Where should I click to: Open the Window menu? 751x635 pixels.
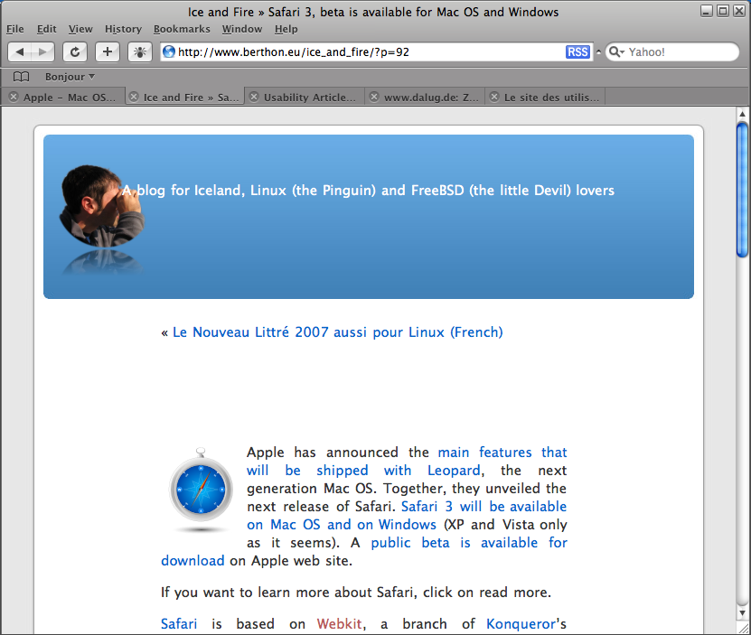click(242, 29)
